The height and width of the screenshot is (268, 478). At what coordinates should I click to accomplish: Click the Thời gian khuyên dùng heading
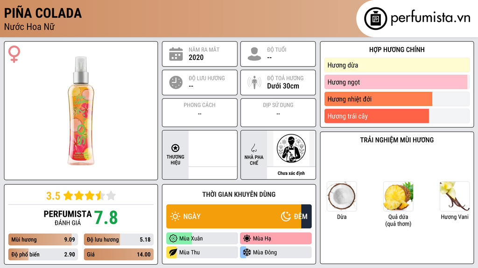[x=239, y=194]
